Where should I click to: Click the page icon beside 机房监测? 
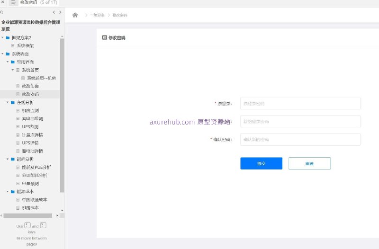tap(18, 111)
